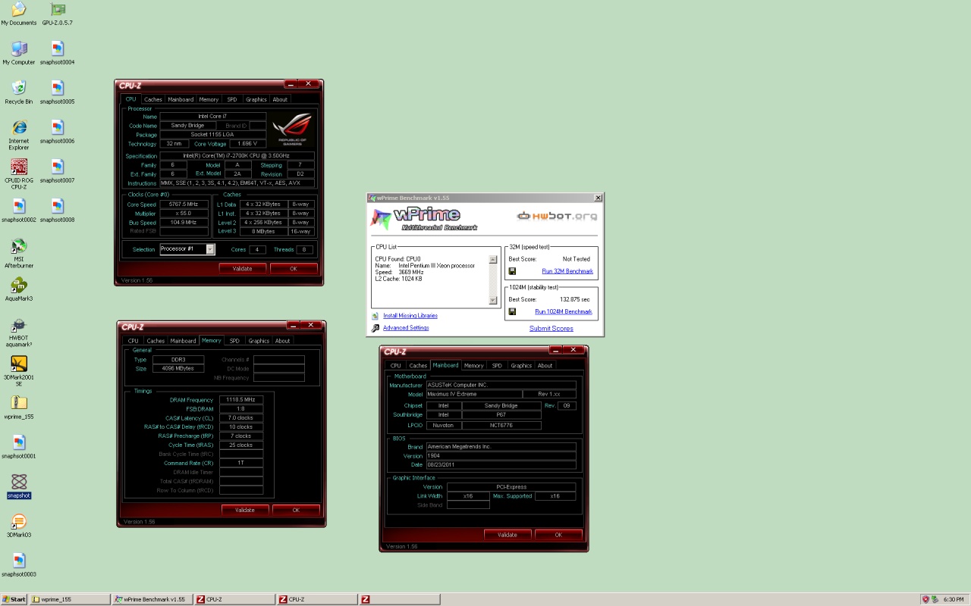Open the Windows Start menu
This screenshot has width=971, height=606.
[14, 599]
